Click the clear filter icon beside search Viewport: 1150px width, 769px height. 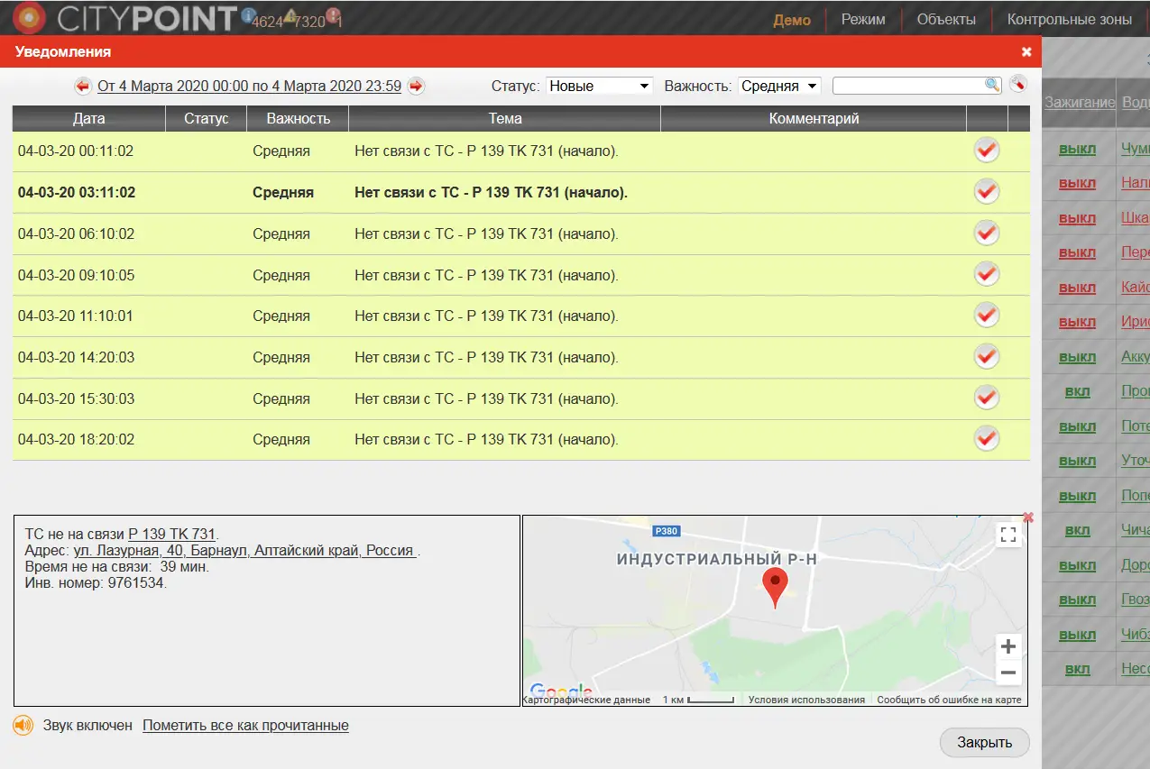click(x=1017, y=85)
